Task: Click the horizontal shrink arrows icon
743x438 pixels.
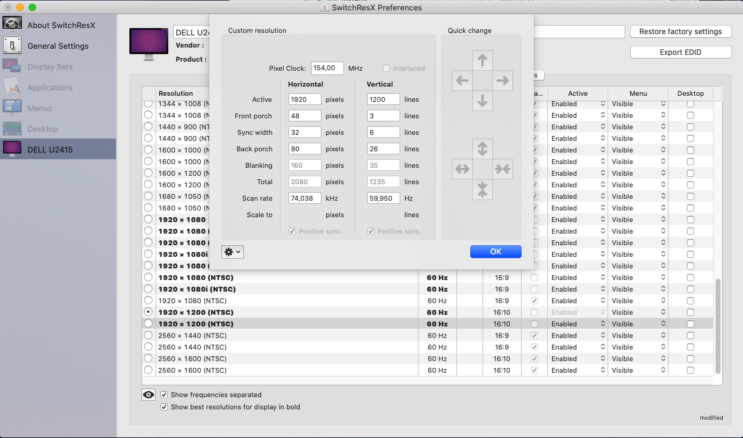Action: pyautogui.click(x=502, y=169)
